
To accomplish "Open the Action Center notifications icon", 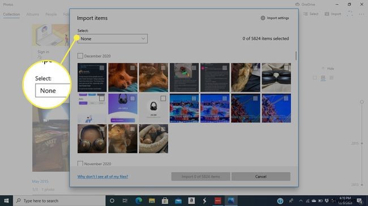I will pos(360,200).
